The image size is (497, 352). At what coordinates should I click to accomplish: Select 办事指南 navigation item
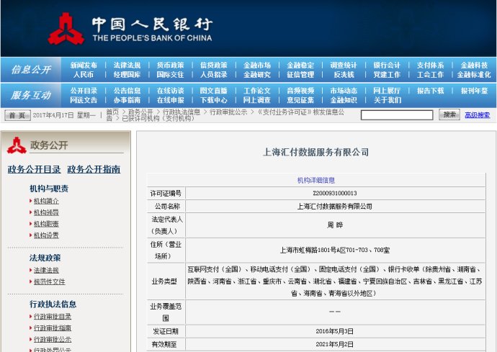(127, 100)
